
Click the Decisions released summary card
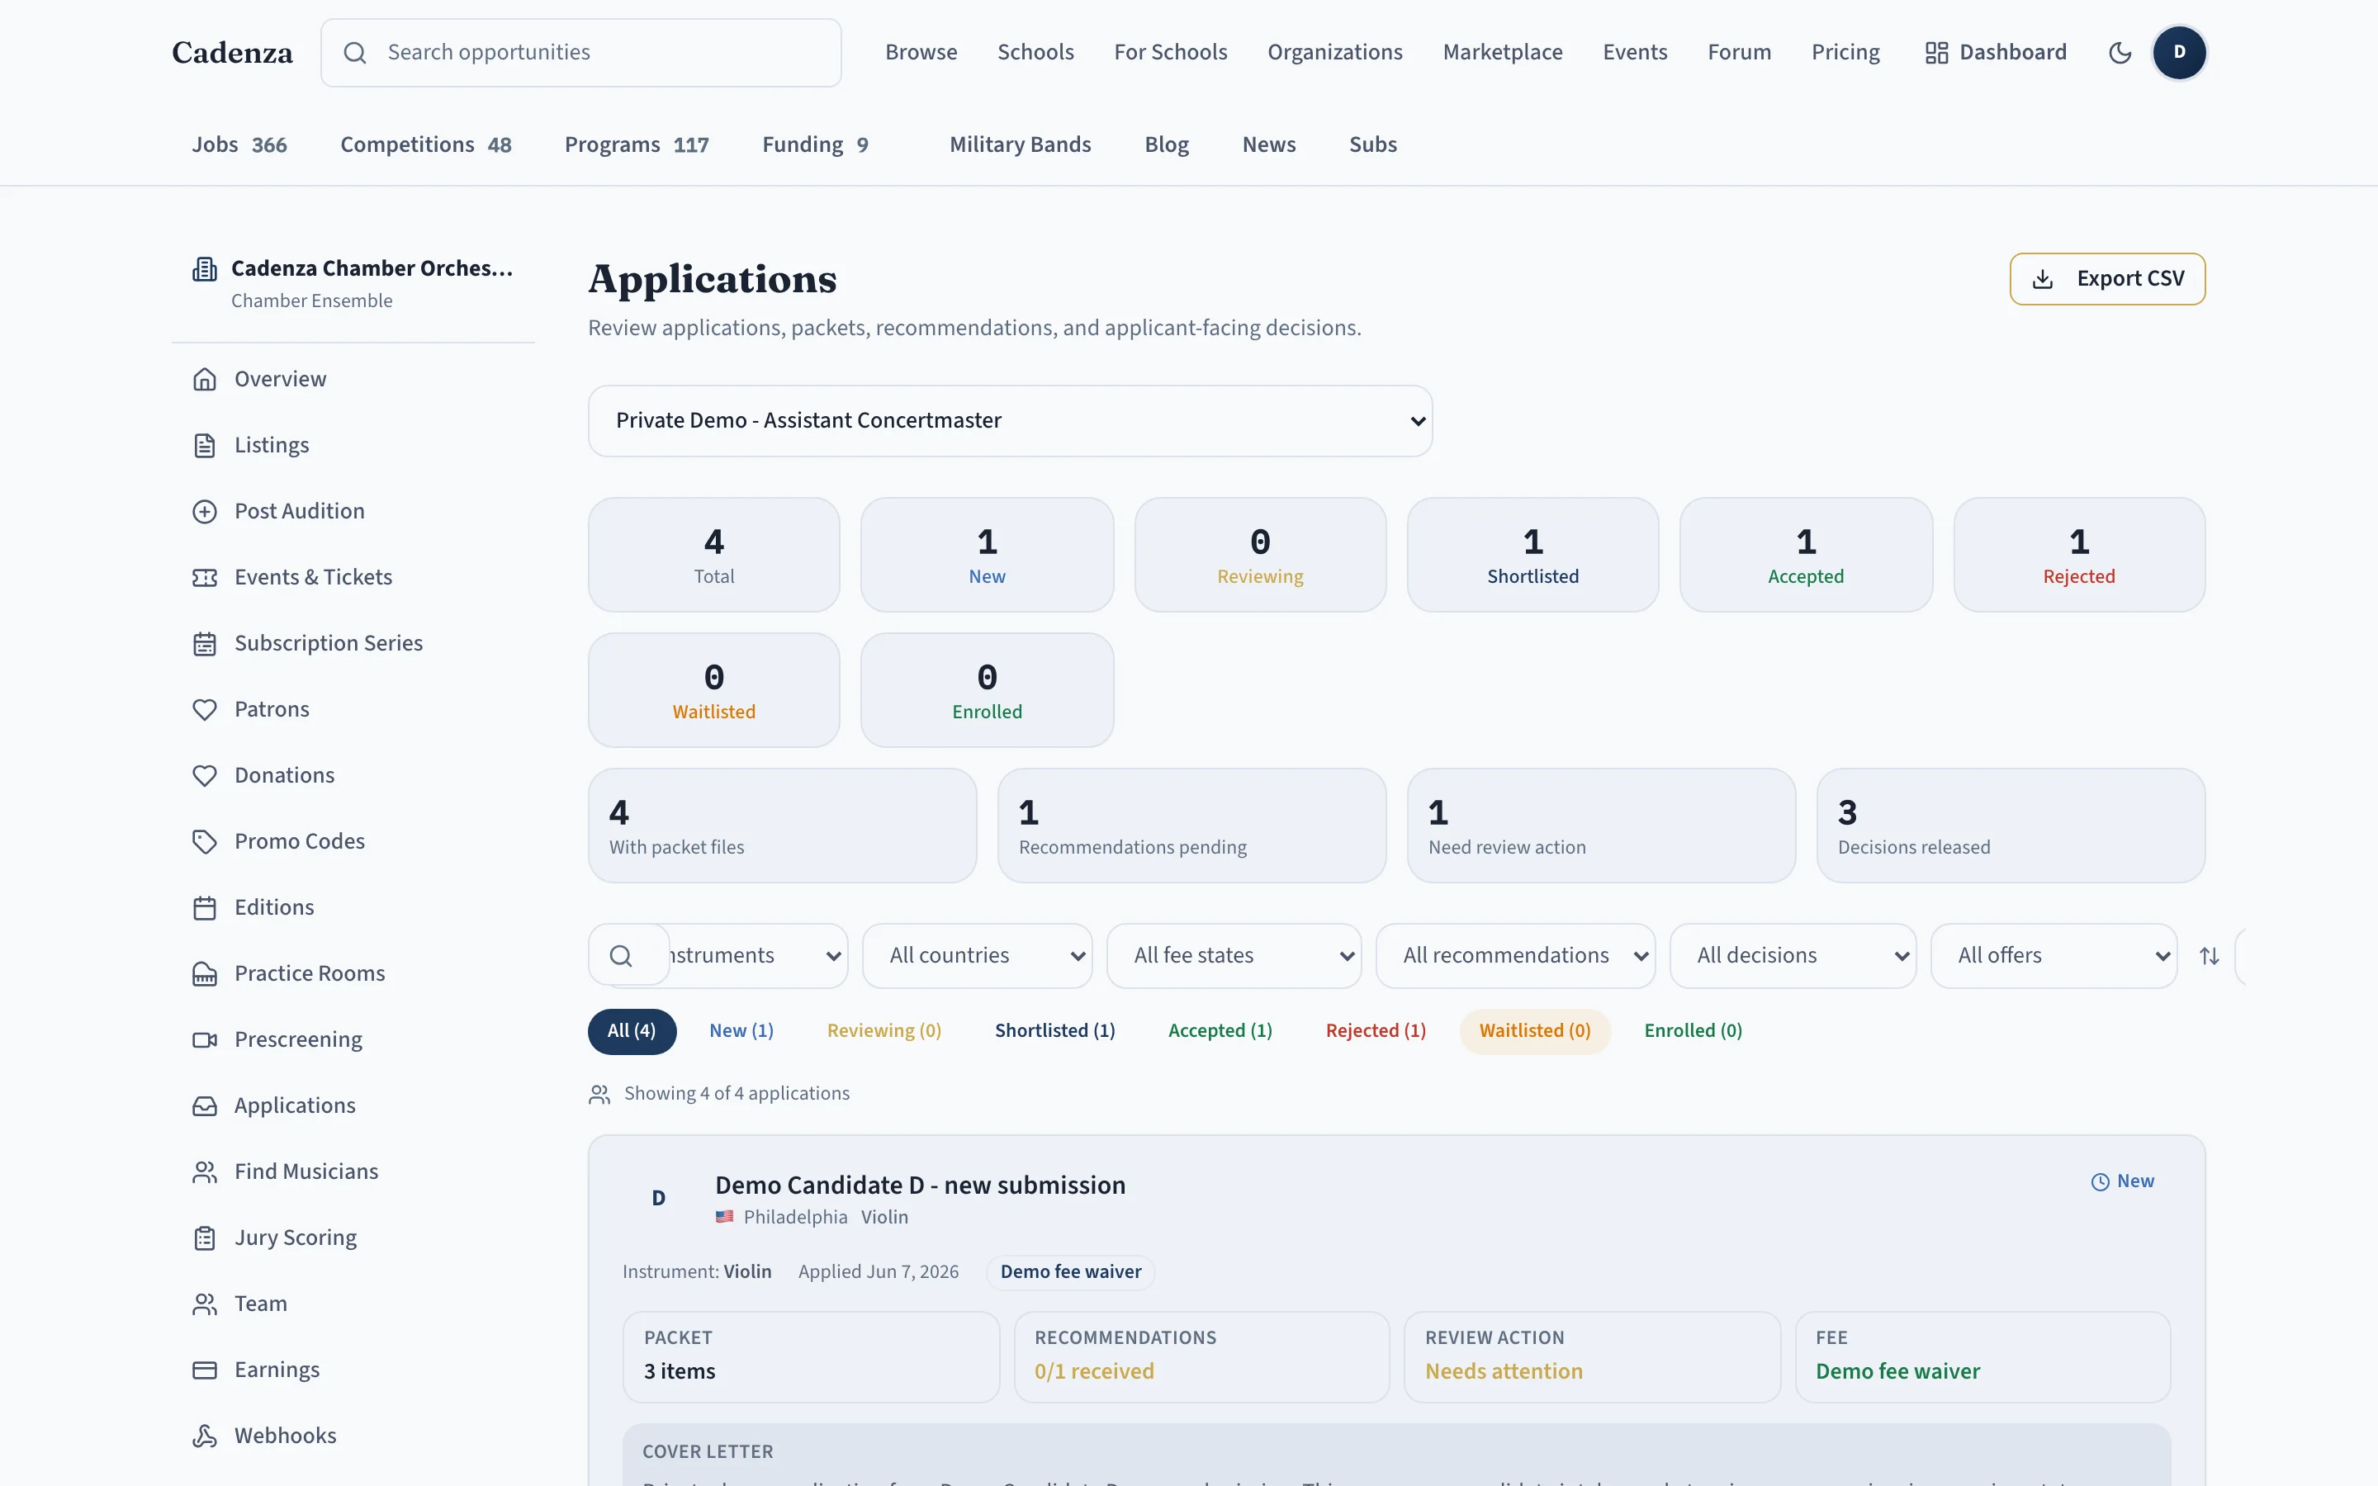tap(2011, 826)
